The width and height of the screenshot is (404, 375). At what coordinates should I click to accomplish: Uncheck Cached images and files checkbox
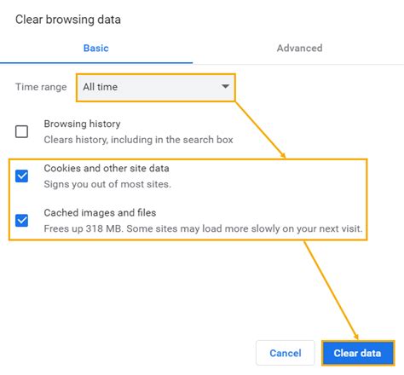(21, 221)
